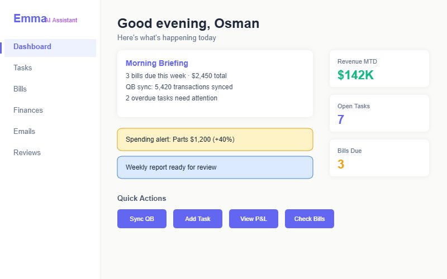Go to Tasks in sidebar
This screenshot has height=279, width=447.
pos(23,68)
